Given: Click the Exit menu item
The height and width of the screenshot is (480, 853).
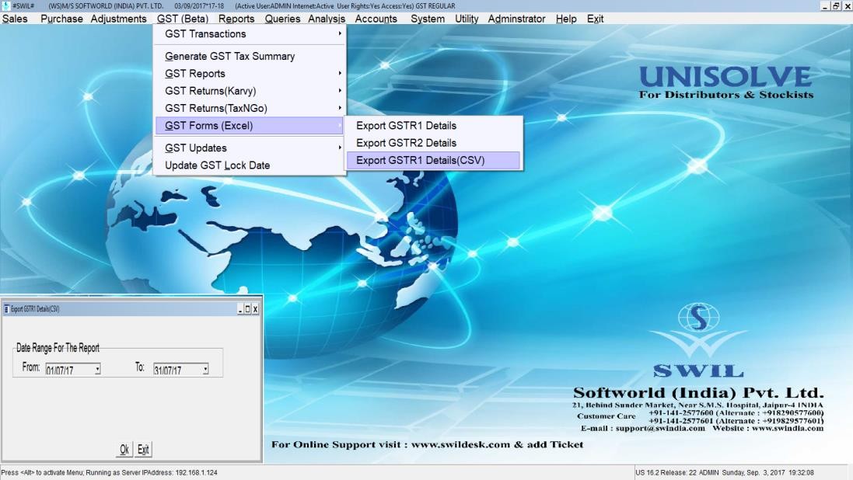Looking at the screenshot, I should point(595,19).
